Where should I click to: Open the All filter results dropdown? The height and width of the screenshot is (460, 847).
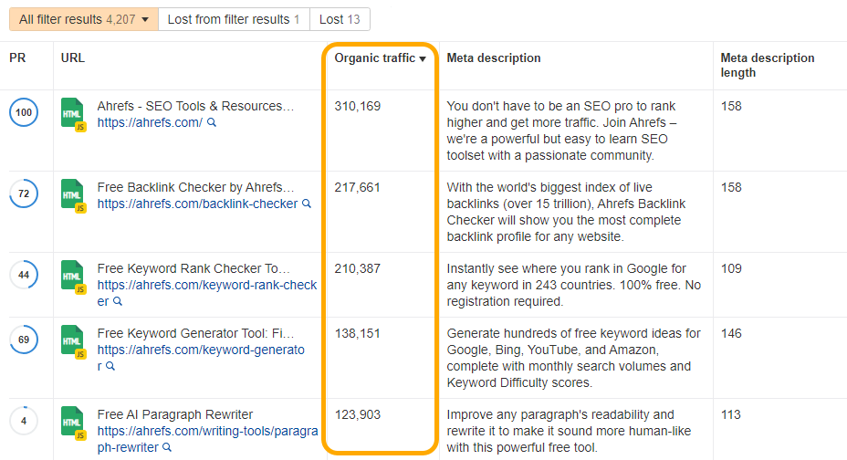(83, 19)
